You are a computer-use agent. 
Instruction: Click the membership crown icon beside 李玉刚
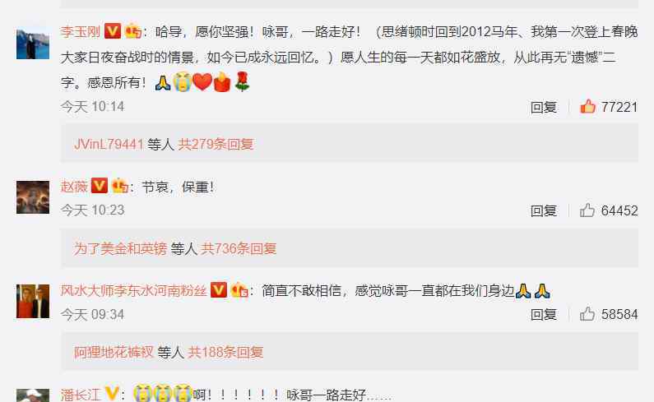[x=133, y=31]
